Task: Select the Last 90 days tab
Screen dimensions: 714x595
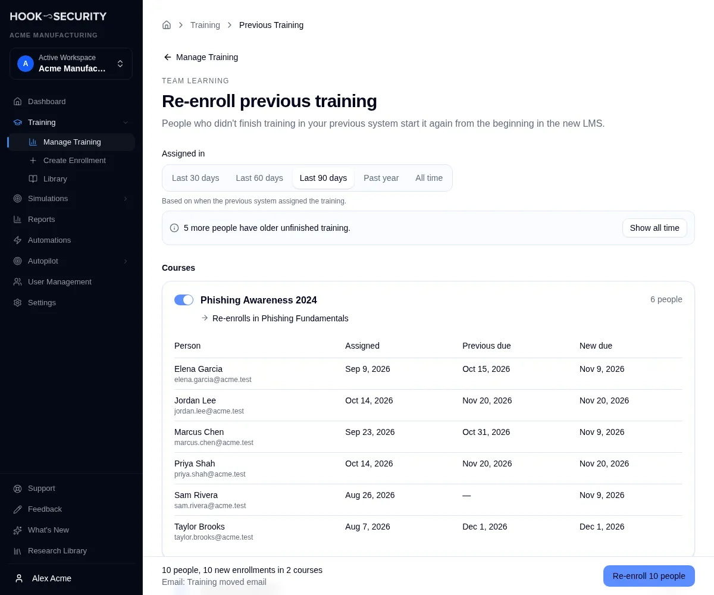Action: click(323, 178)
